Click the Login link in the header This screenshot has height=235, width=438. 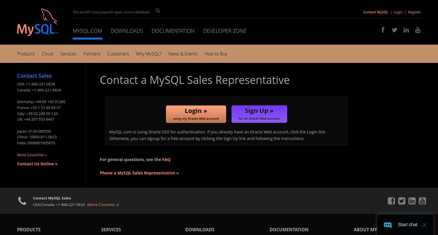coord(398,12)
